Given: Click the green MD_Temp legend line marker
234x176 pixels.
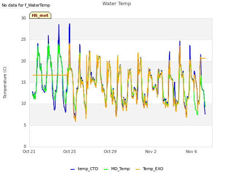Looking at the screenshot, I should tap(106, 169).
